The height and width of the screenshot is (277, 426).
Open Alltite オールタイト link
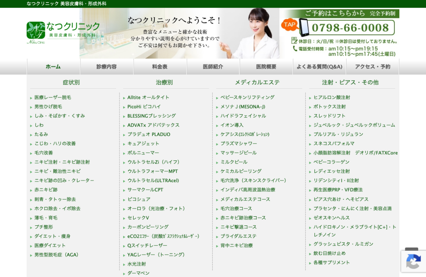pos(148,97)
